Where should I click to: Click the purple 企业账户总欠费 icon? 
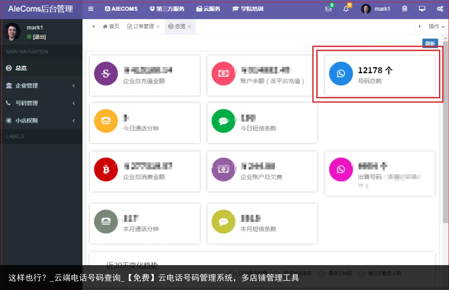click(223, 169)
